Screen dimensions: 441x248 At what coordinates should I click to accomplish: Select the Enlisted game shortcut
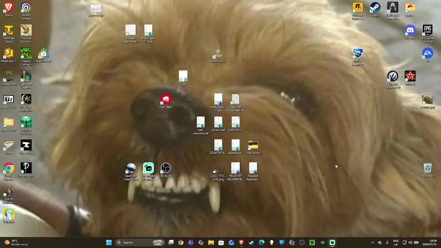410,79
